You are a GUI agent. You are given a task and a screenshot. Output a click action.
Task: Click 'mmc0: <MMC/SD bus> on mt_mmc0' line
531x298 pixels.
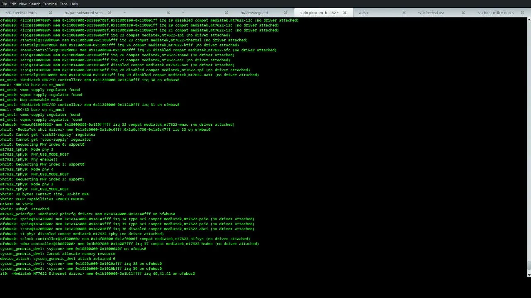(32, 85)
